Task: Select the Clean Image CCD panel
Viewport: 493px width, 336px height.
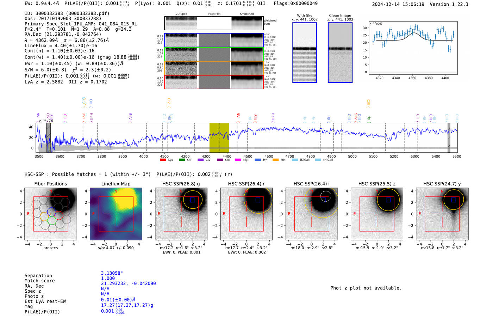Action: click(340, 53)
